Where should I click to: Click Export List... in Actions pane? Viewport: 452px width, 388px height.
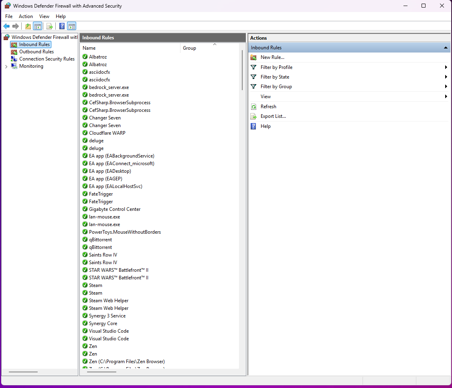coord(273,116)
